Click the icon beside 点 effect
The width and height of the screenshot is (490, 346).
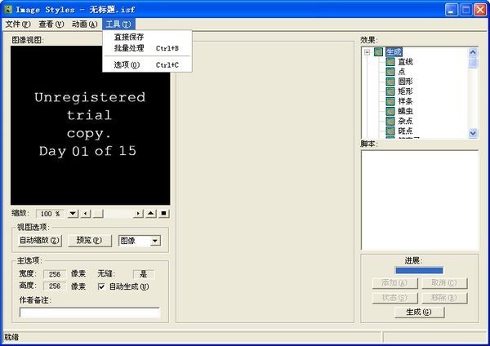[x=390, y=72]
